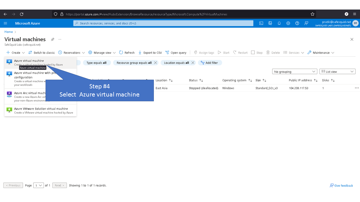Click Give feedback link
The height and width of the screenshot is (202, 360).
pyautogui.click(x=341, y=186)
